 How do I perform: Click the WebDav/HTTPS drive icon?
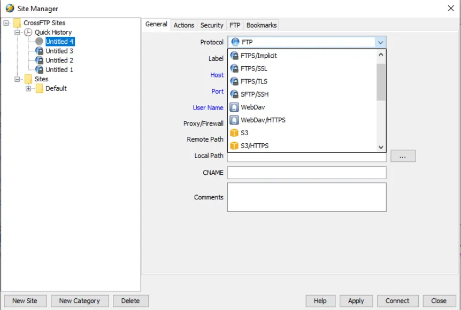pos(234,120)
